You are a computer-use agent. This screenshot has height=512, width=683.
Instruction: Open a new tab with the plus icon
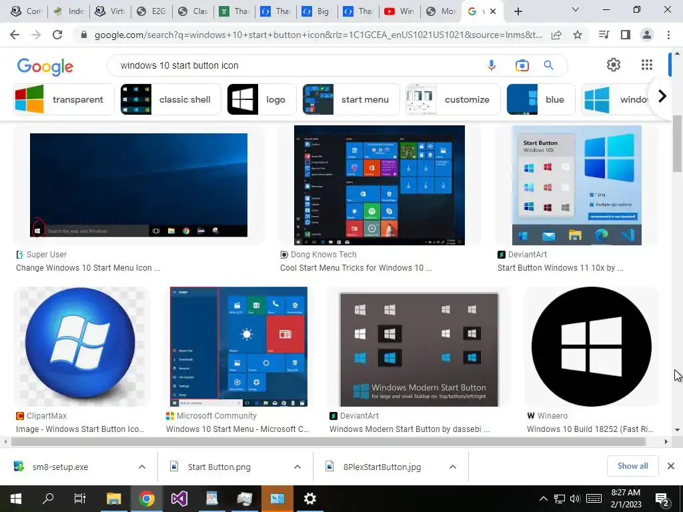pyautogui.click(x=518, y=11)
